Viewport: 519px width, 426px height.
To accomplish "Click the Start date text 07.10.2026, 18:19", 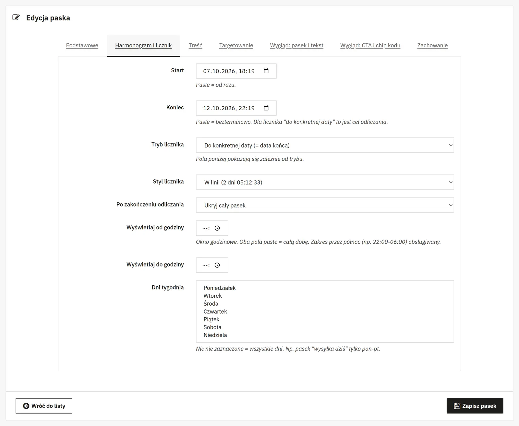I will (229, 71).
